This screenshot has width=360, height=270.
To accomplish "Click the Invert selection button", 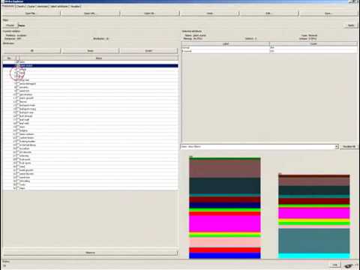I will 148,51.
